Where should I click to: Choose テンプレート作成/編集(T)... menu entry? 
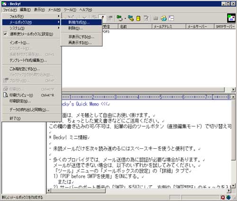[x=32, y=60]
